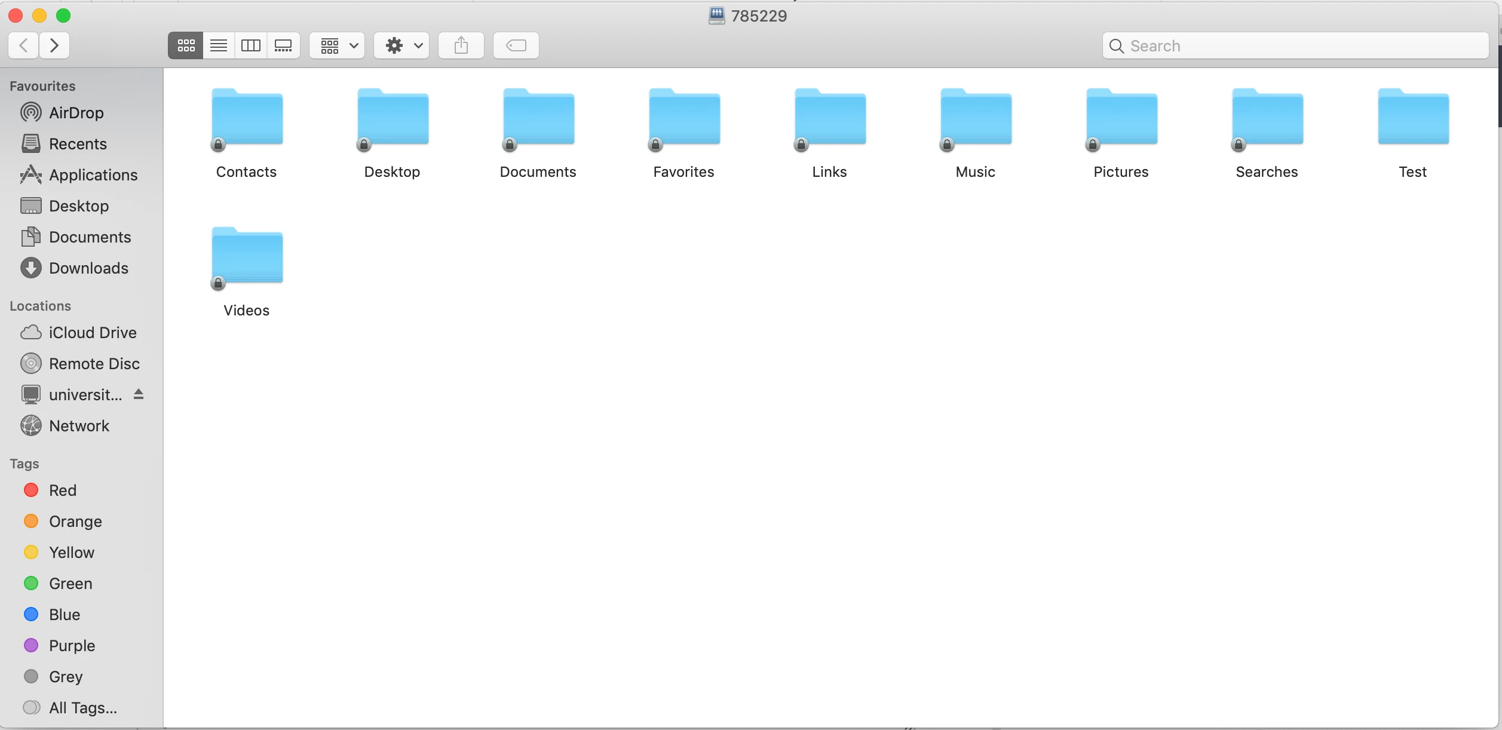This screenshot has height=730, width=1502.
Task: Go forward with the right arrow
Action: (x=54, y=45)
